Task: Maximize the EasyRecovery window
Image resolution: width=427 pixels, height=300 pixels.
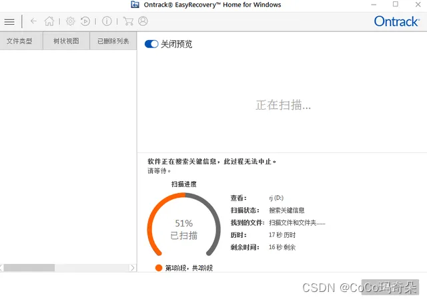Action: point(396,4)
